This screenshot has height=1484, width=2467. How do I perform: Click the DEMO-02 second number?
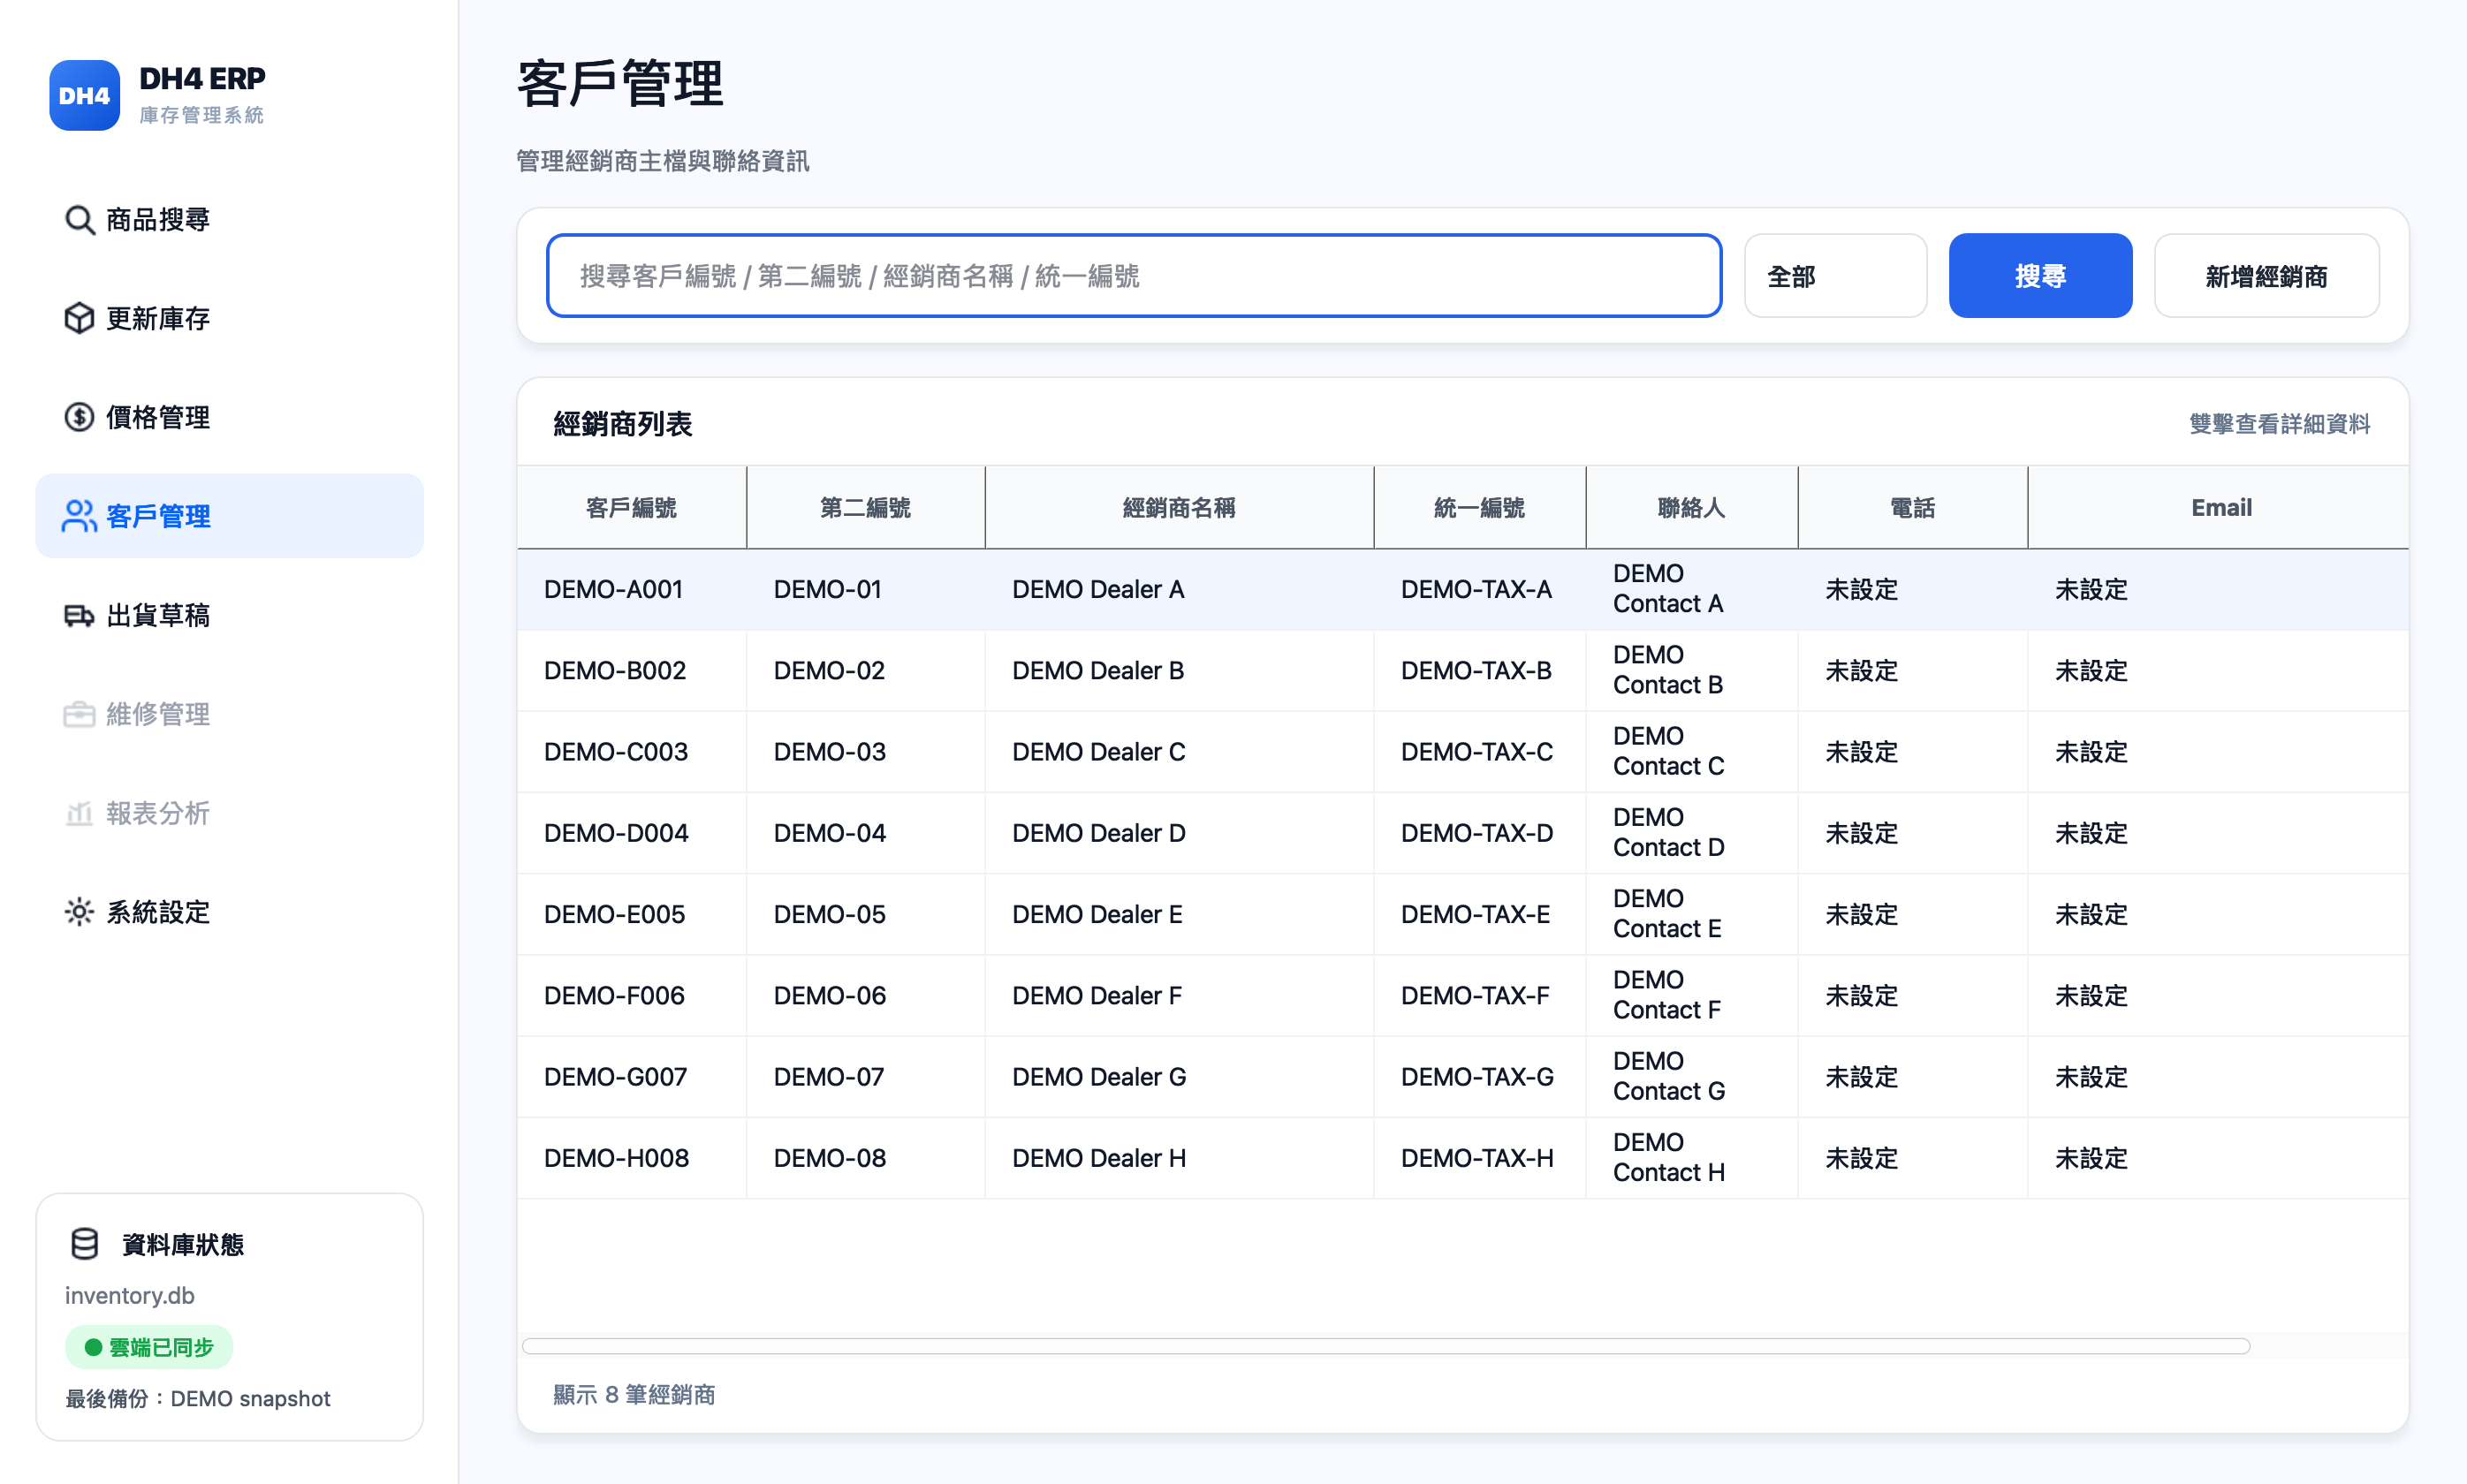click(829, 670)
